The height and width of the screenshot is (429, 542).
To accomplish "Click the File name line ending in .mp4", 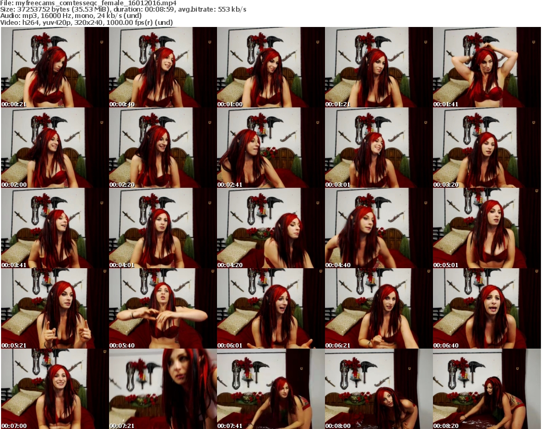I will click(x=88, y=3).
